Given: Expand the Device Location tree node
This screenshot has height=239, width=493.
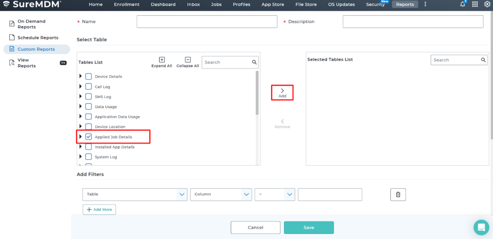Looking at the screenshot, I should tap(80, 127).
